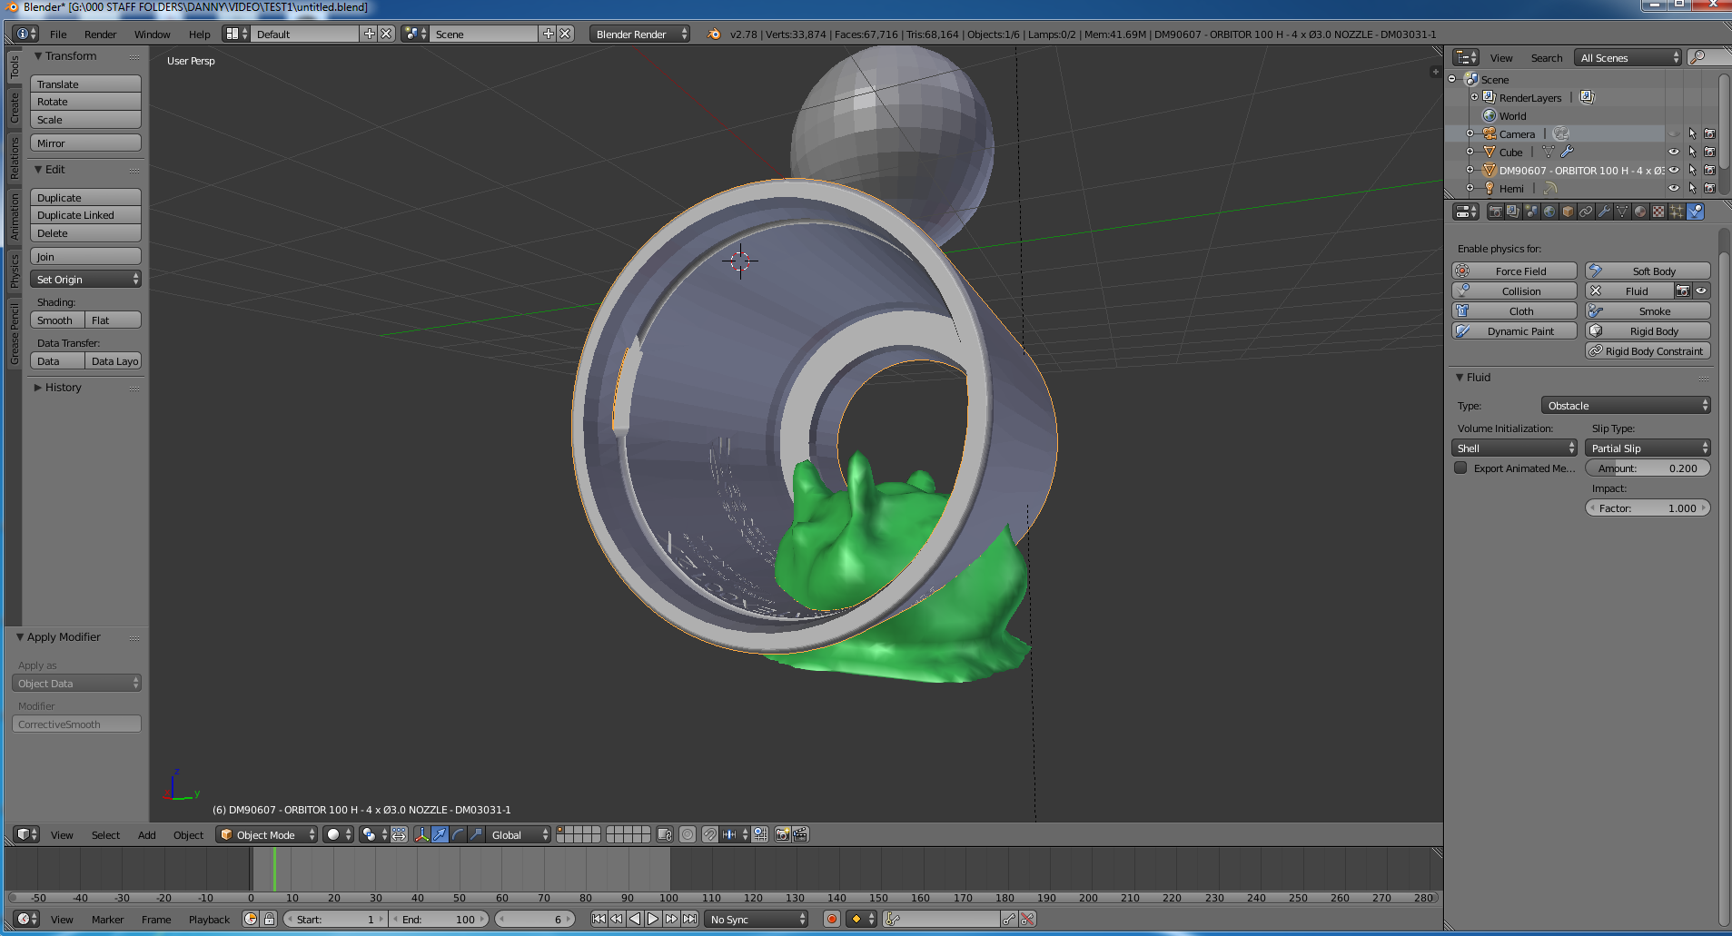Viewport: 1732px width, 936px height.
Task: Open the Slip Type Partial Slip dropdown
Action: pos(1648,448)
